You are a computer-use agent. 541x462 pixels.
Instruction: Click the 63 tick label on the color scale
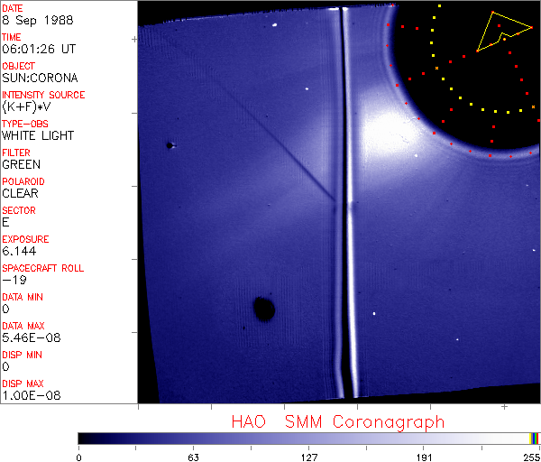point(194,457)
